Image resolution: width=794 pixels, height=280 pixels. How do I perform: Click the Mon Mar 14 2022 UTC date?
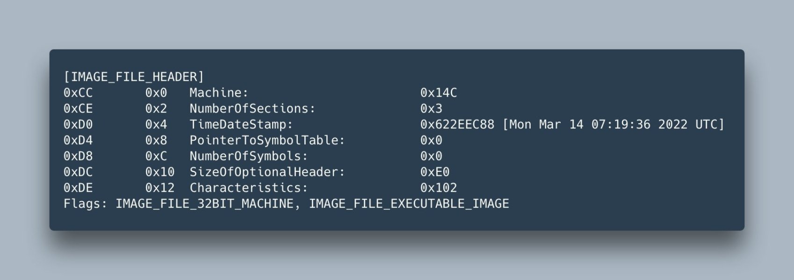(613, 125)
